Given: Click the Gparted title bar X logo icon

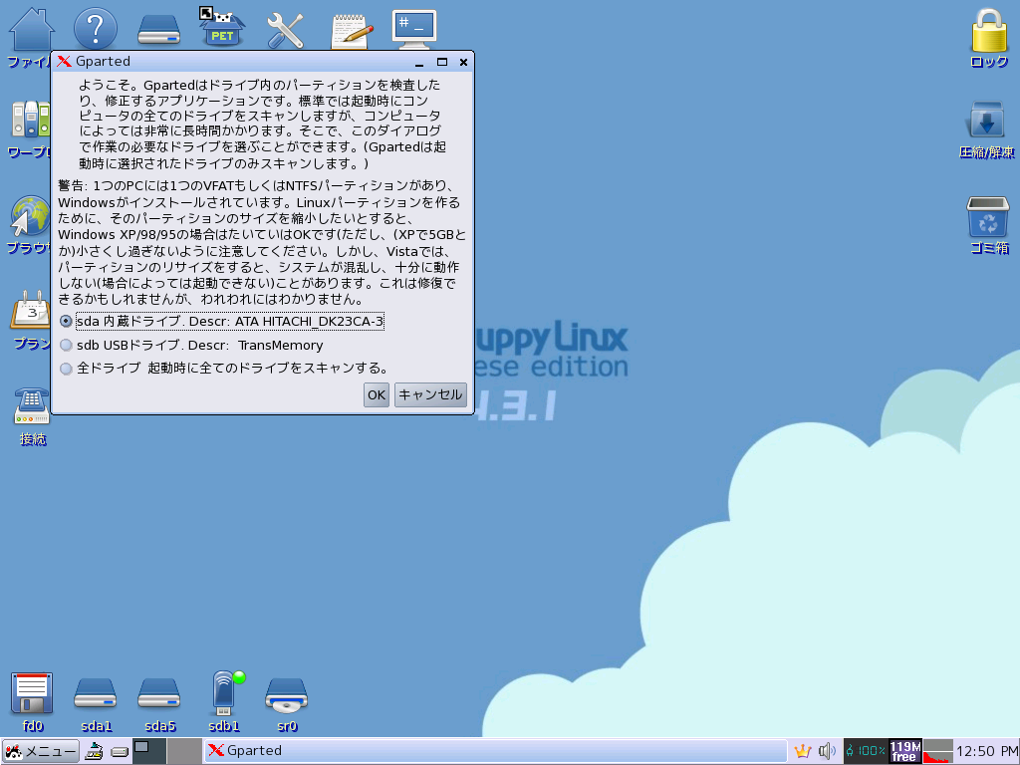Looking at the screenshot, I should 64,61.
